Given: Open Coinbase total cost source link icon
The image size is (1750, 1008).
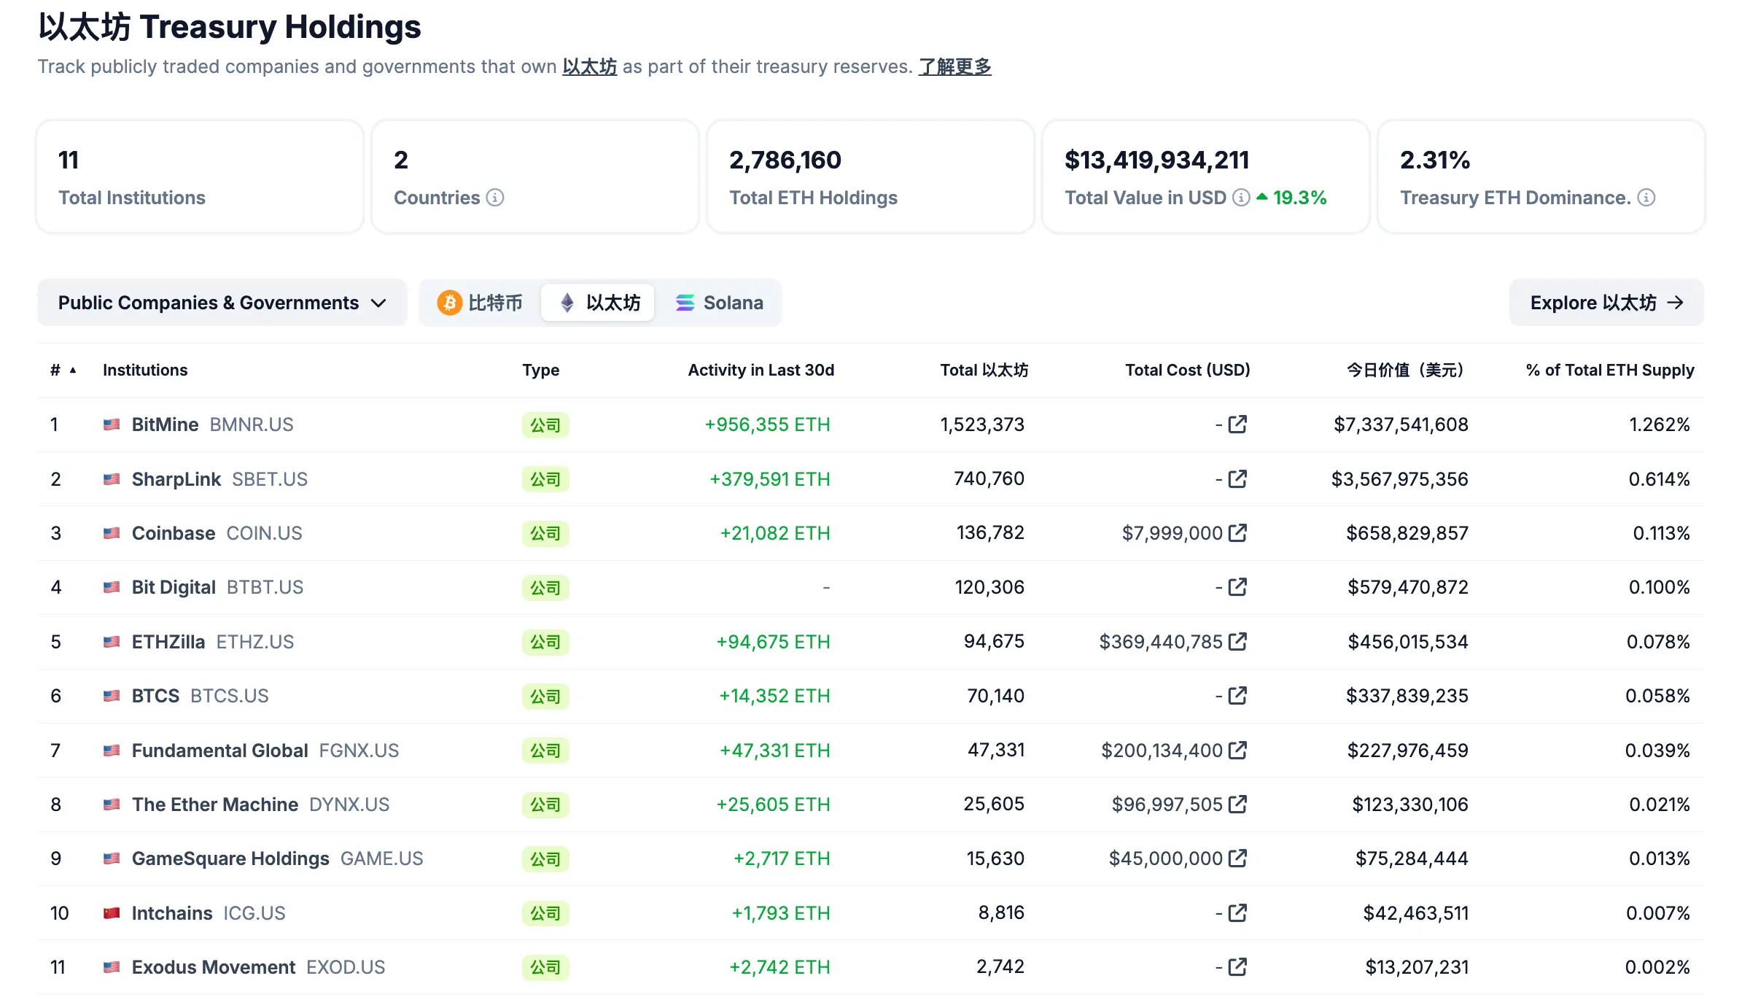Looking at the screenshot, I should pyautogui.click(x=1237, y=533).
